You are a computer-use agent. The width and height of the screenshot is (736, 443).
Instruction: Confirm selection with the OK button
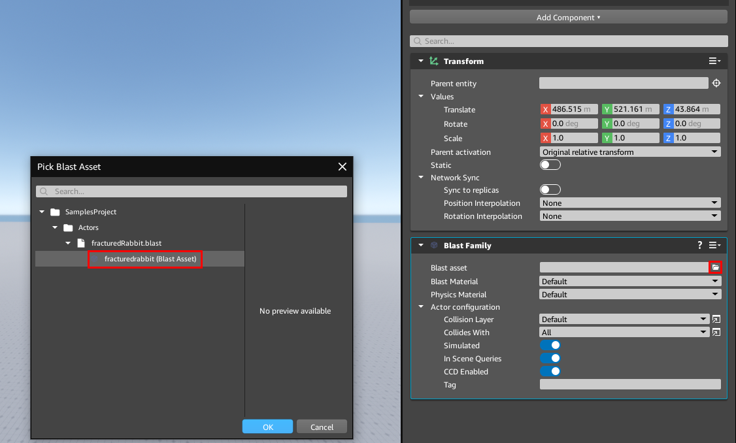[x=267, y=426]
